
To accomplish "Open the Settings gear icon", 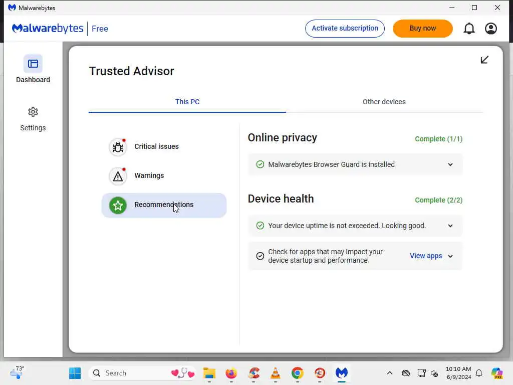I will [33, 112].
